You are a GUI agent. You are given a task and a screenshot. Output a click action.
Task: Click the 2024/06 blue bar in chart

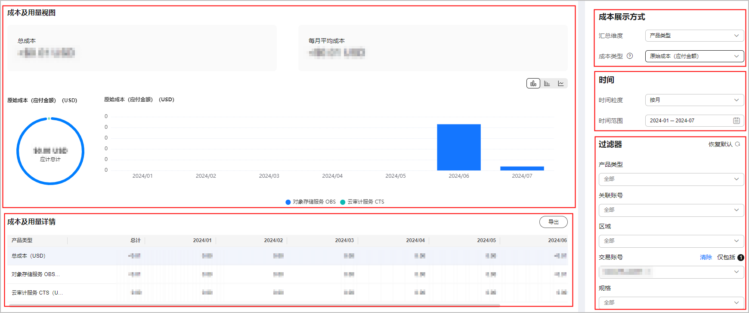coord(458,147)
